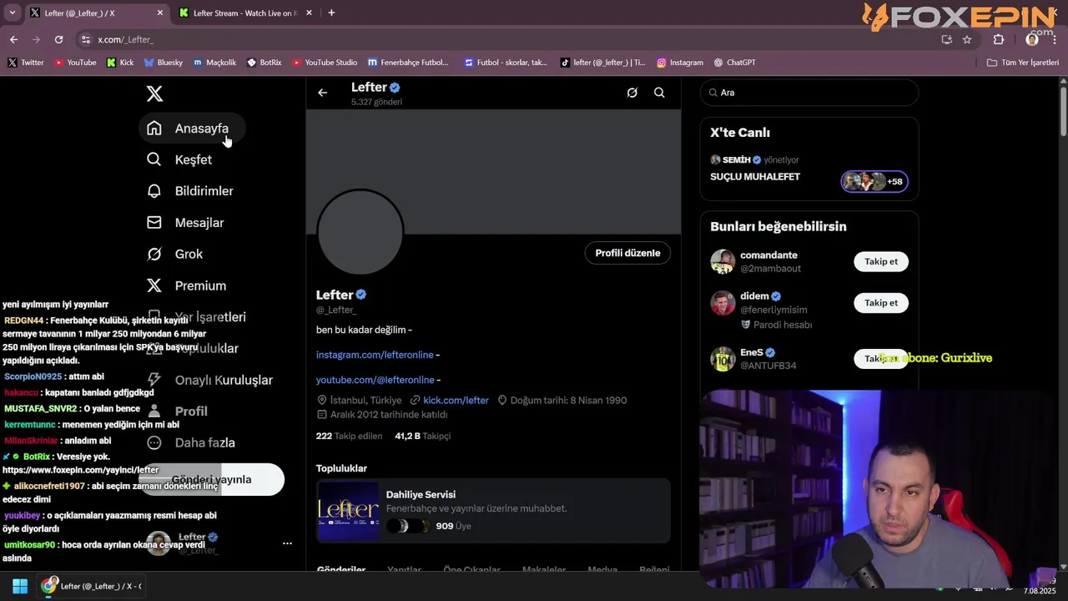Viewport: 1068px width, 601px height.
Task: Open lefter TikTok bookmark
Action: (x=603, y=63)
